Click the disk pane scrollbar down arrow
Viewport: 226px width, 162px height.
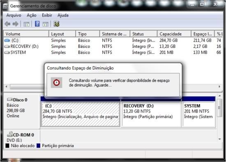(219, 139)
